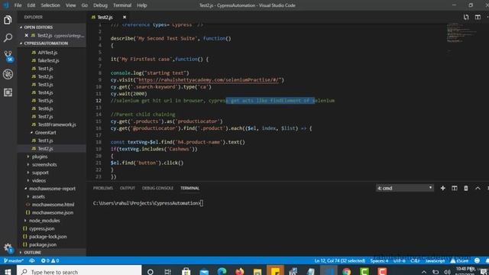Open Mail app from taskbar
This screenshot has height=275, width=489.
[x=204, y=272]
